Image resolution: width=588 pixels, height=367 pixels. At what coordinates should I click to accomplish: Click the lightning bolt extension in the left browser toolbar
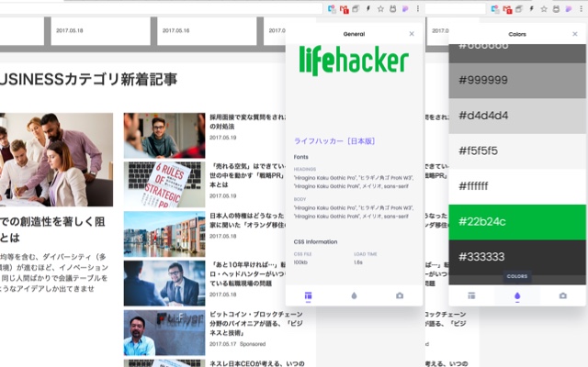pos(368,8)
